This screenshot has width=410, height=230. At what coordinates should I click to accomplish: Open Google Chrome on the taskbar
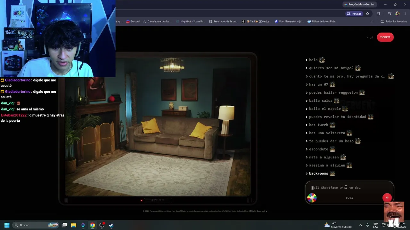tap(92, 225)
